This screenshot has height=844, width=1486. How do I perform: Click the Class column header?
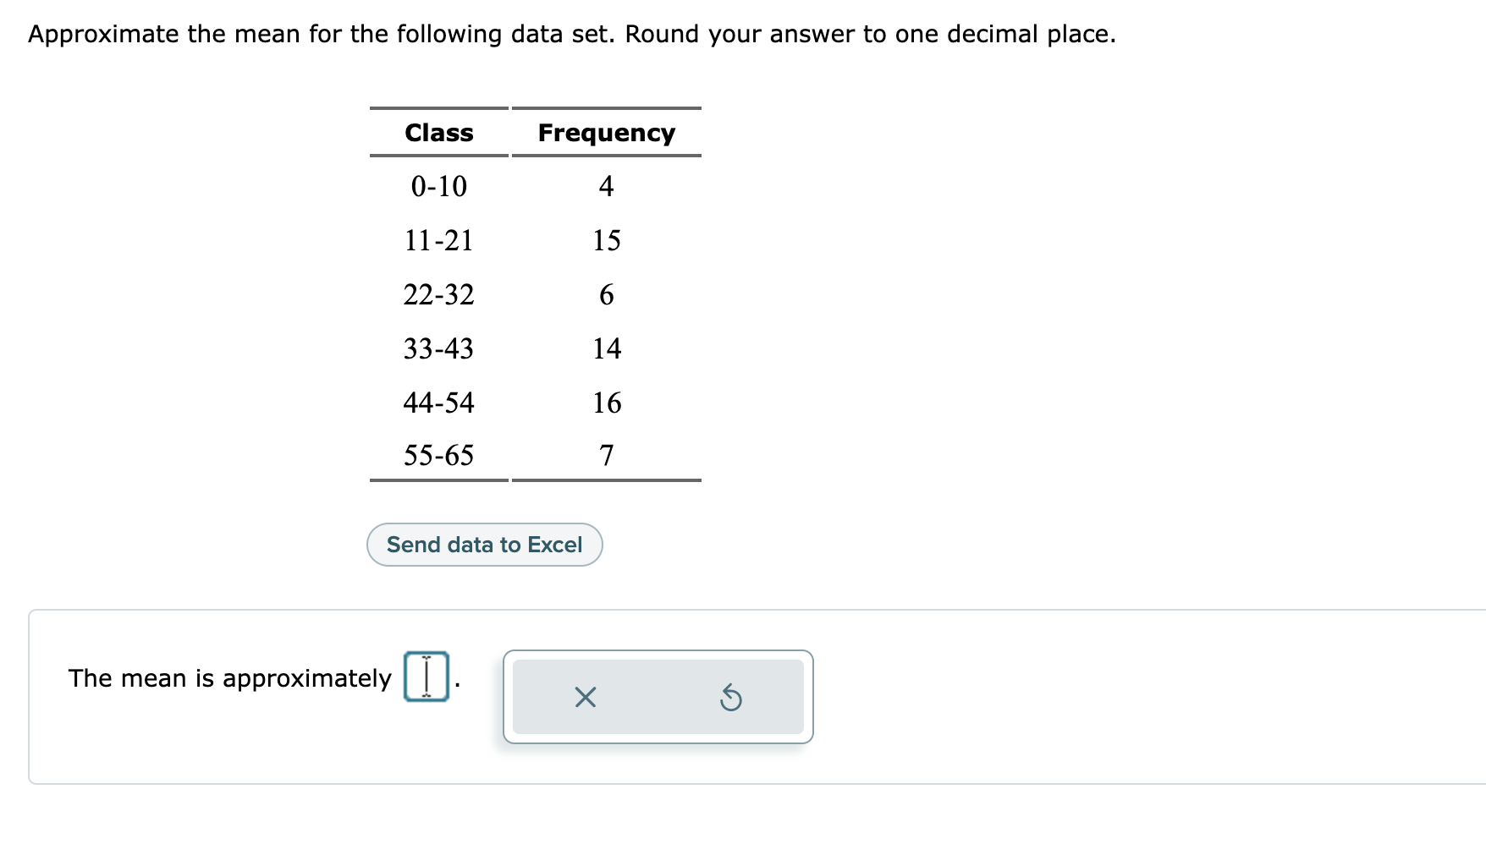(439, 132)
